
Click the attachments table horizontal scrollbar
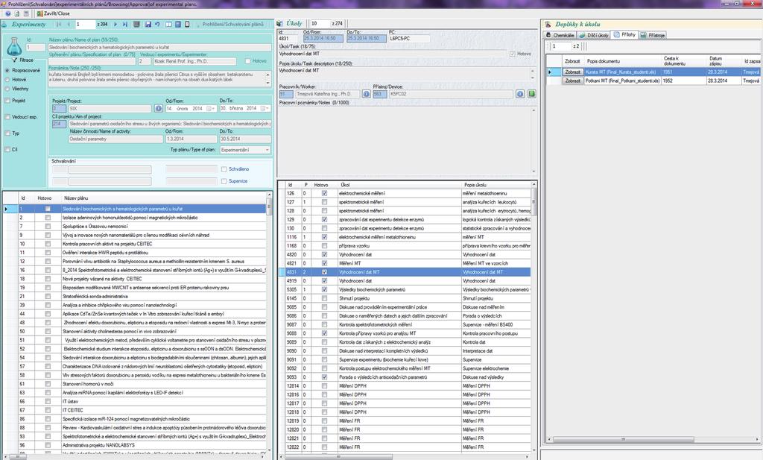[x=653, y=439]
